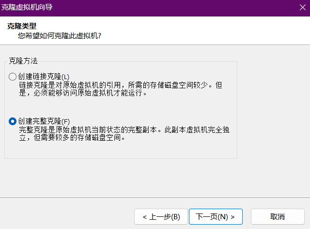
Task: Continue with 下一页(N) button
Action: pos(216,217)
